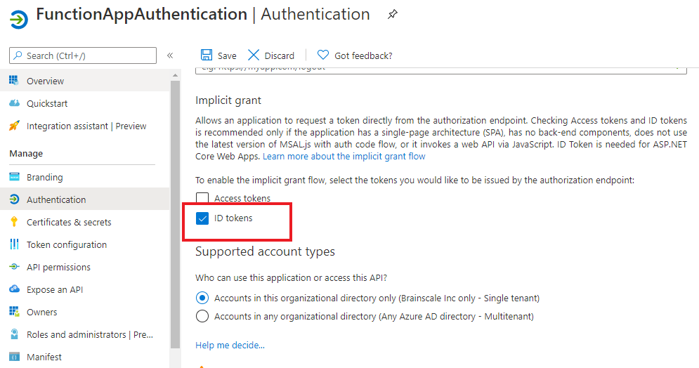
Task: Click the Discard X icon
Action: [x=254, y=55]
